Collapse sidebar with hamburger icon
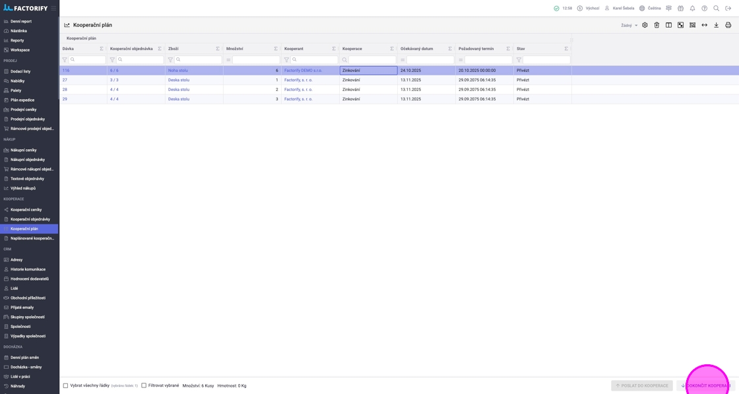 coord(53,8)
